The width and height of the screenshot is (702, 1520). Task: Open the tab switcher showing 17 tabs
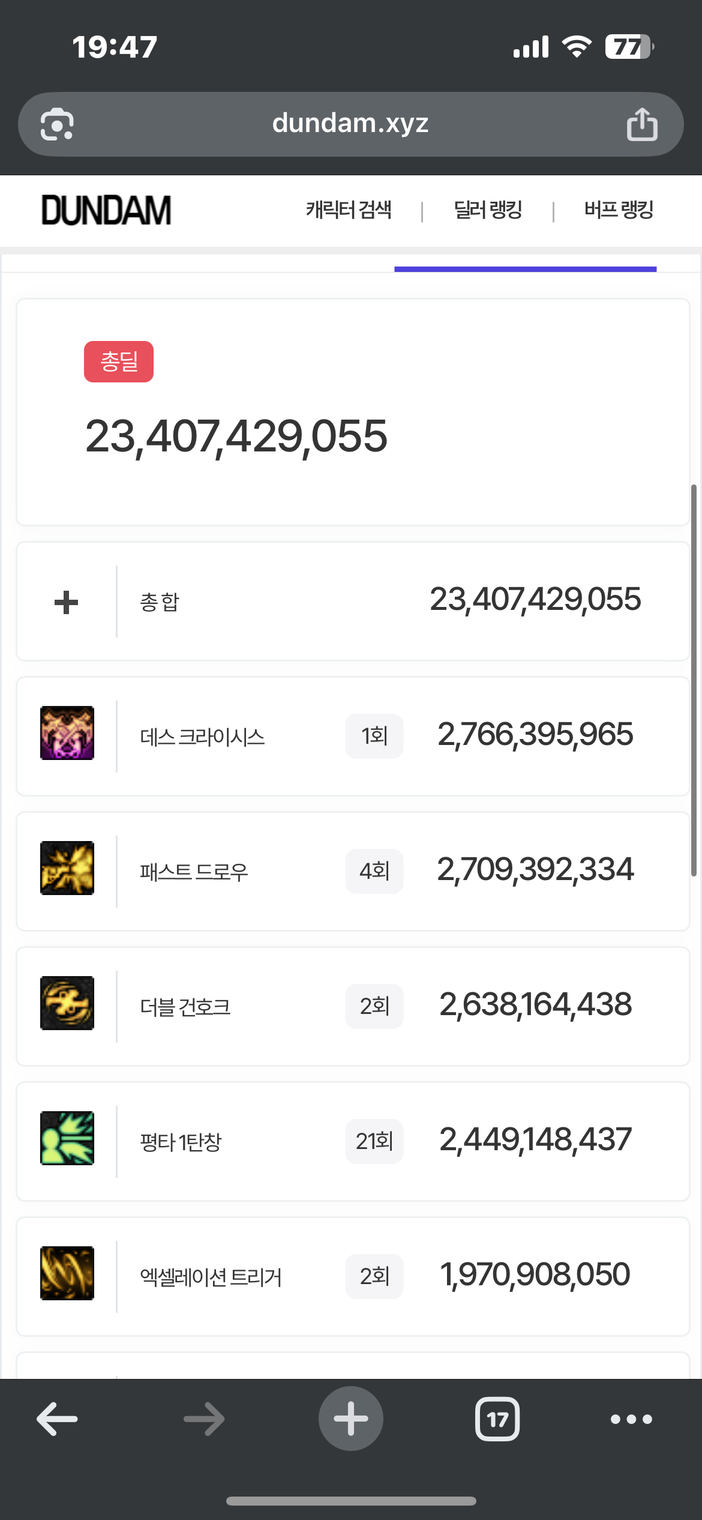497,1419
